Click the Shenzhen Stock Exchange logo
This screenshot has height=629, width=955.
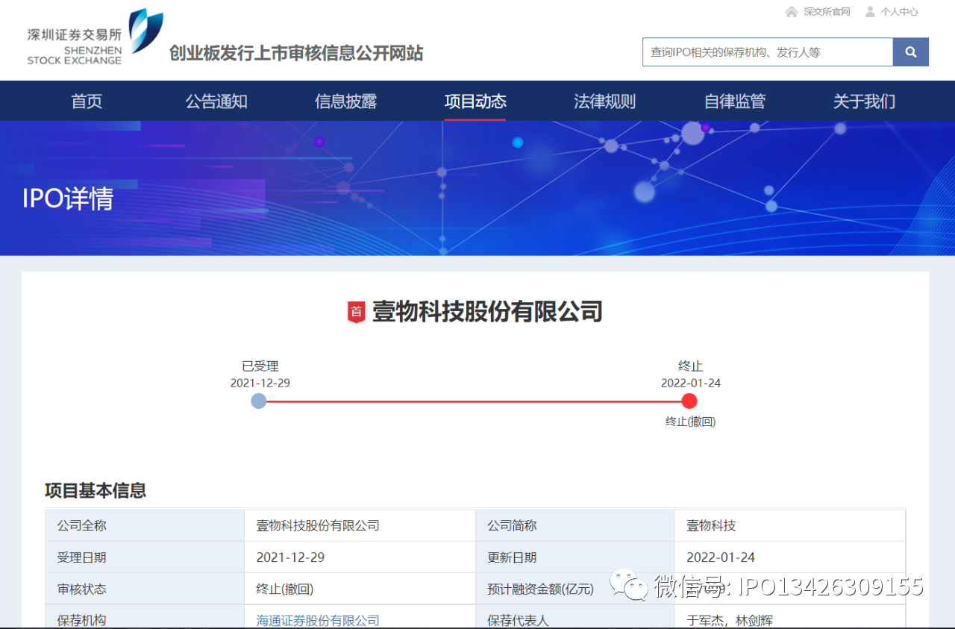pos(95,37)
